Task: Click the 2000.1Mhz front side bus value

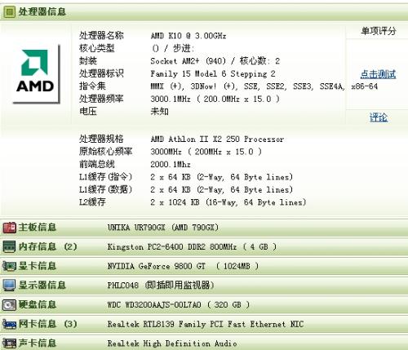Action: coord(171,164)
